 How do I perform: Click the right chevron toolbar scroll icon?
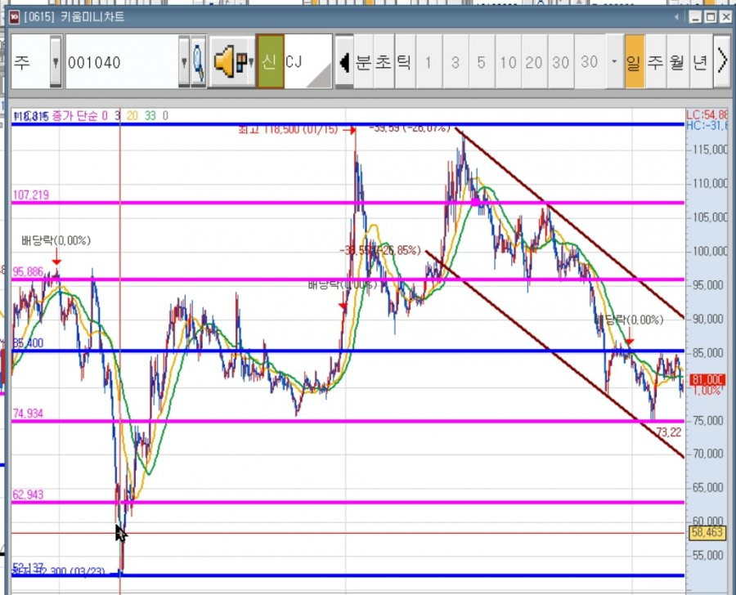(722, 61)
